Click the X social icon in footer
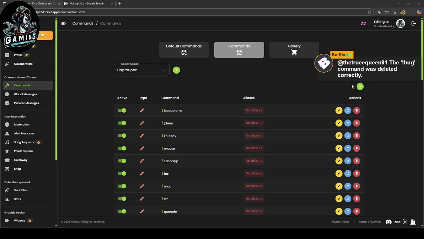 pyautogui.click(x=405, y=222)
